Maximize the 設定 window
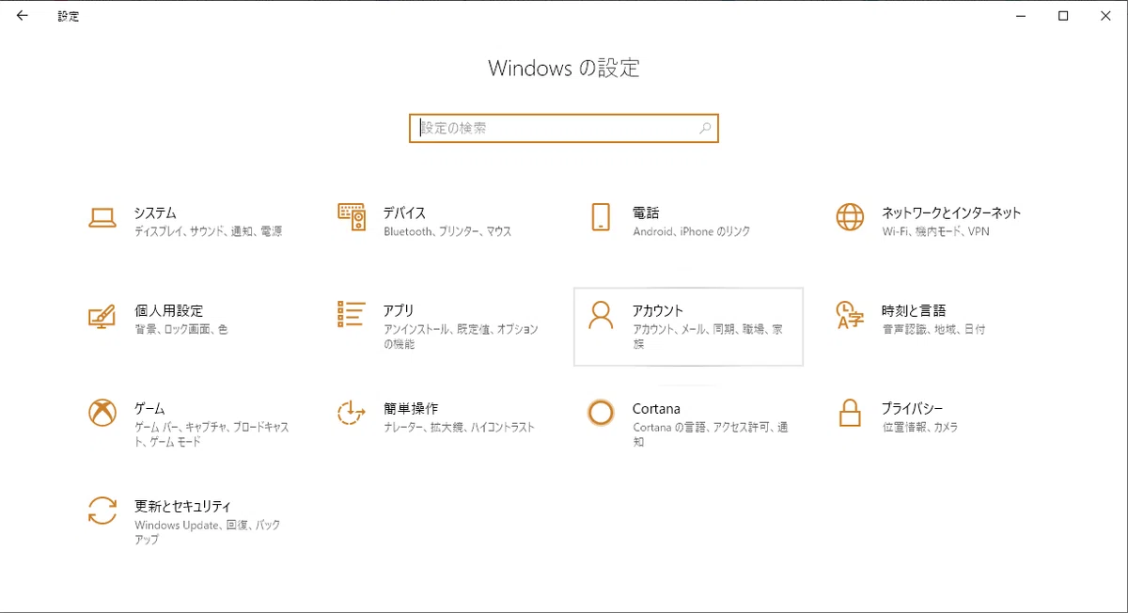The width and height of the screenshot is (1128, 613). pos(1063,16)
